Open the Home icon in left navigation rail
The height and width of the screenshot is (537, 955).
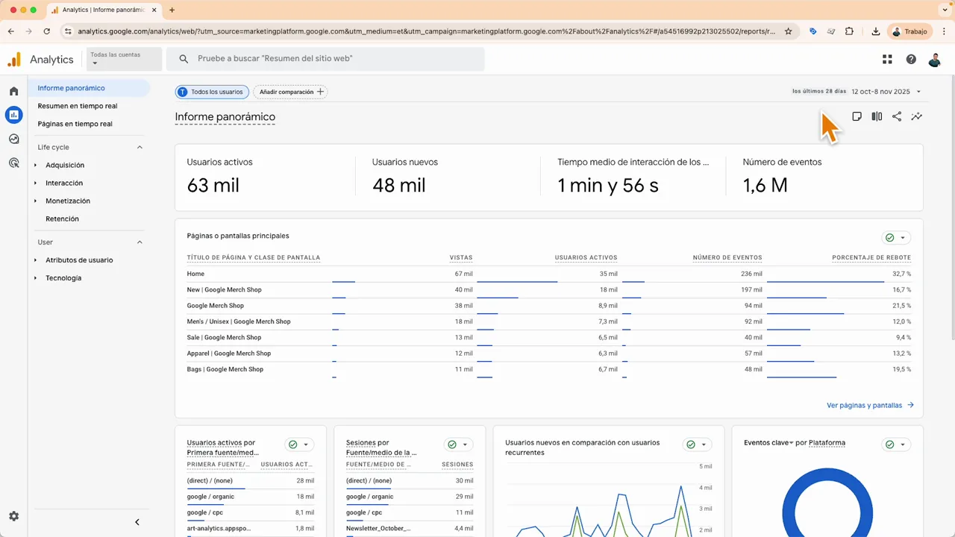coord(13,91)
